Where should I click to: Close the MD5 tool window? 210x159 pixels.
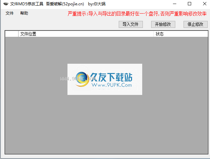[204, 4]
